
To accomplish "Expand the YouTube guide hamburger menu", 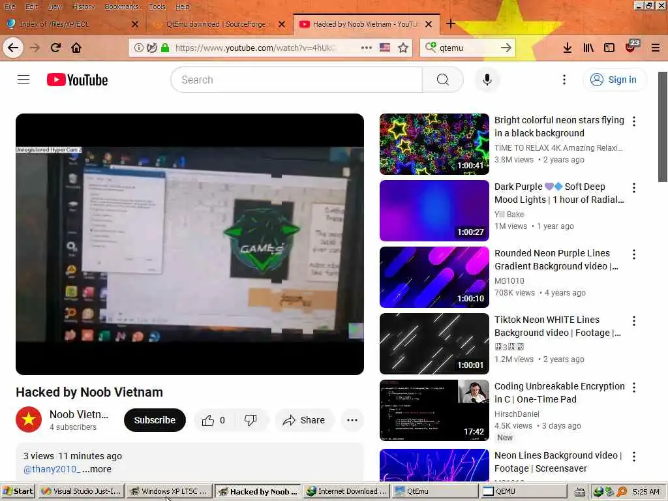I will point(23,80).
